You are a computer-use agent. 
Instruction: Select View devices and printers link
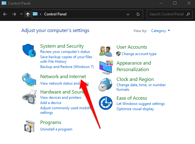pyautogui.click(x=61, y=98)
